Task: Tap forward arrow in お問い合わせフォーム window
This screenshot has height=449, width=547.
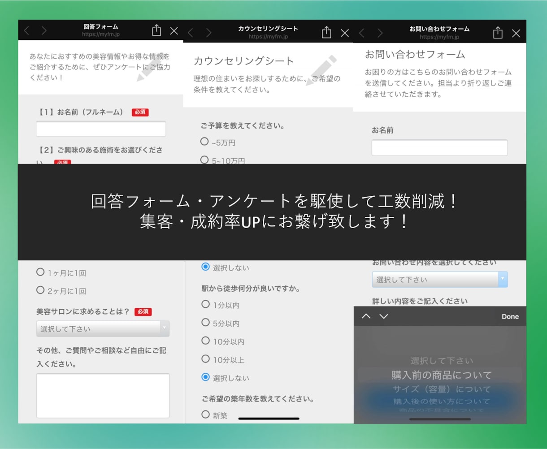Action: (x=380, y=33)
